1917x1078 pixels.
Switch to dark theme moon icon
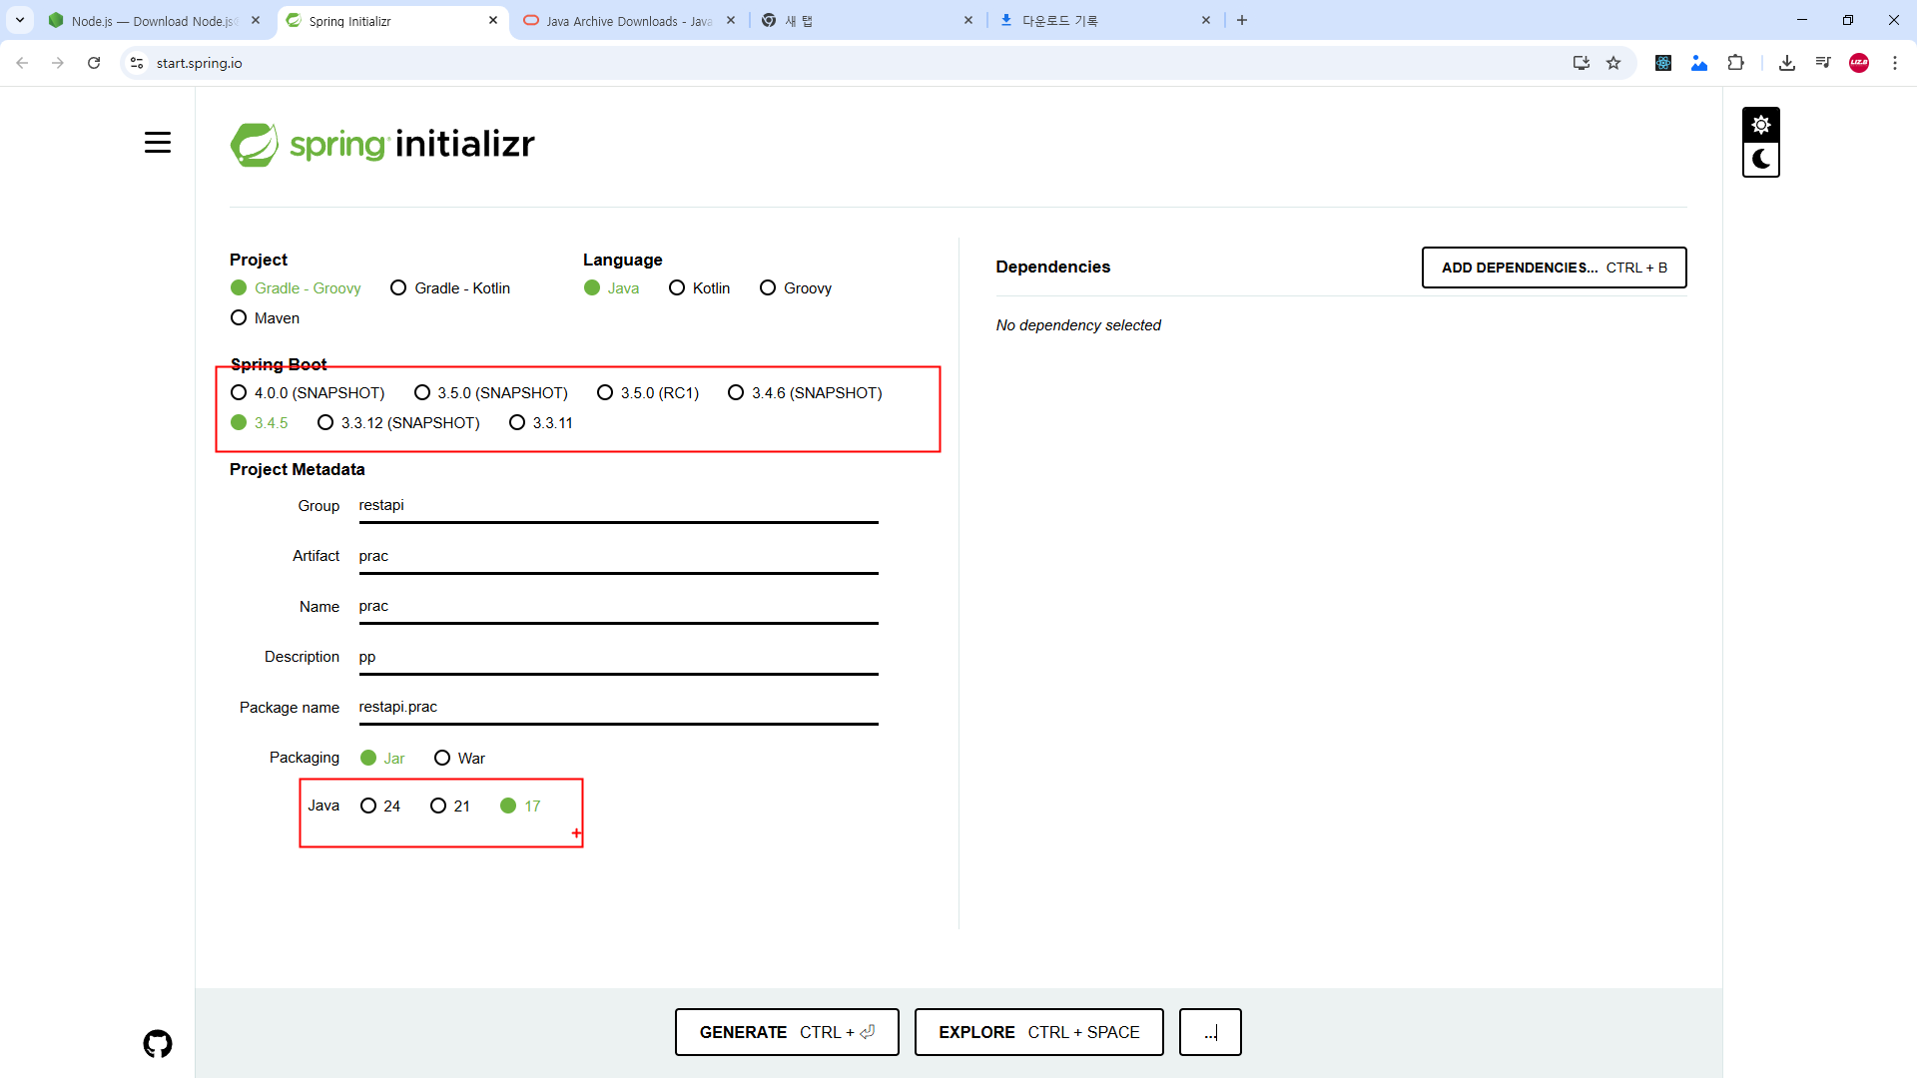(x=1760, y=159)
